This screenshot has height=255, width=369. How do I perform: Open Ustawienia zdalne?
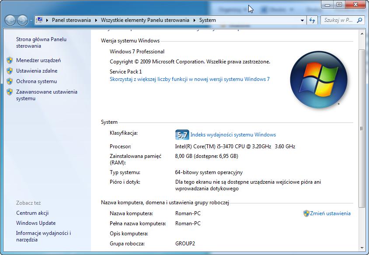(37, 71)
